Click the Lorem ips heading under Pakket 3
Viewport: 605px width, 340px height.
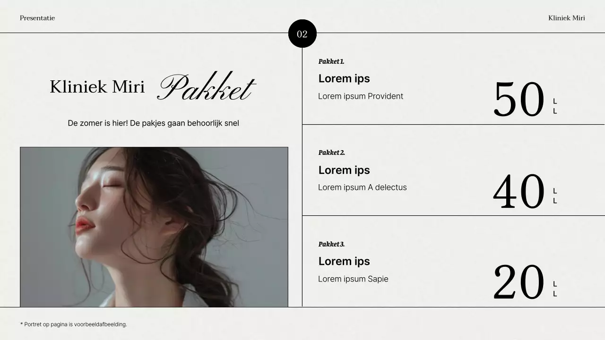point(344,262)
